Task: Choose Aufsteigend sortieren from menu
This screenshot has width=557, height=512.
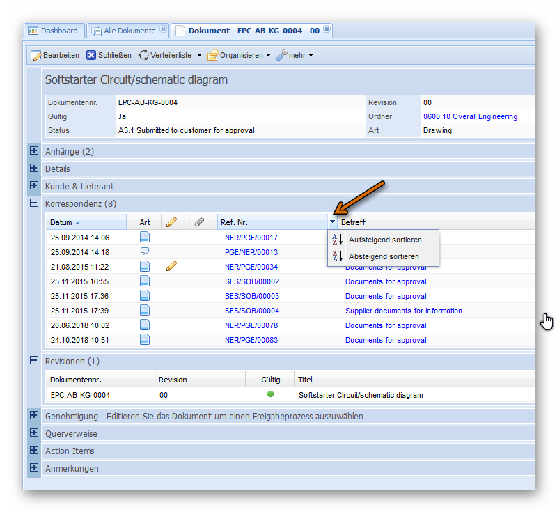Action: [x=384, y=240]
